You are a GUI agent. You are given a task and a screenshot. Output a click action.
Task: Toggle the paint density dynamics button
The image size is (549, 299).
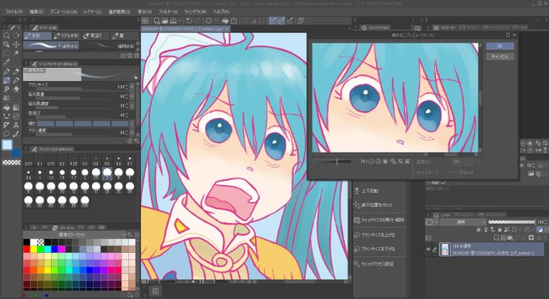click(132, 106)
